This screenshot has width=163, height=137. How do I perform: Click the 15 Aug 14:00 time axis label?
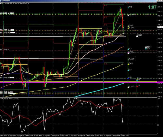(47, 136)
